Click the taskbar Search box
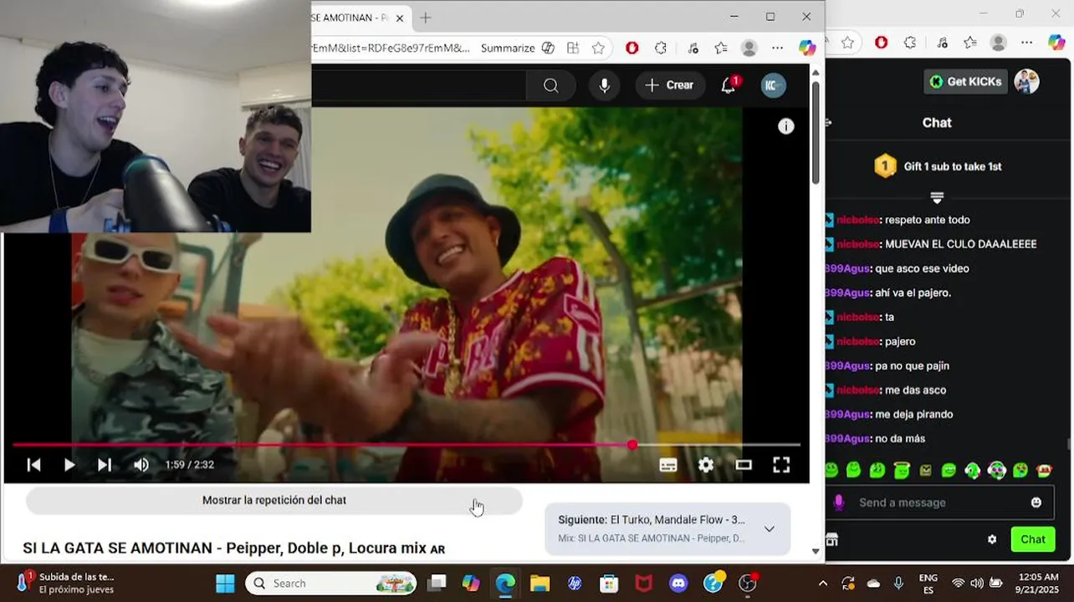 pyautogui.click(x=332, y=583)
